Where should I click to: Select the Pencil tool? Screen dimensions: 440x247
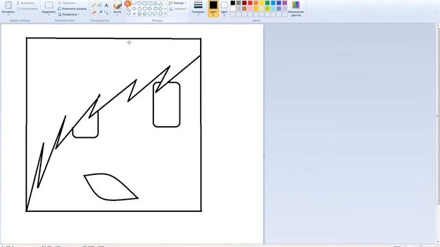(93, 5)
